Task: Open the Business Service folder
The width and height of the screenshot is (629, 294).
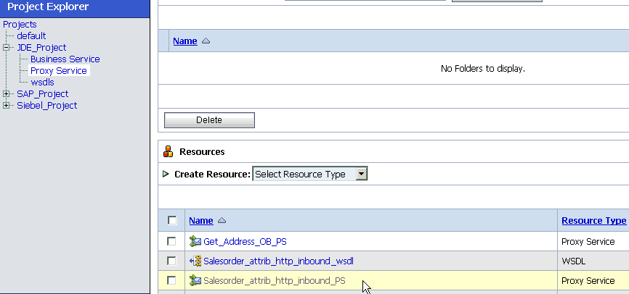Action: point(65,59)
